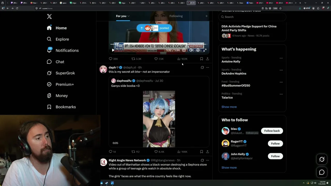Open Chat from the sidebar
Screen dimensions: 331x186
pyautogui.click(x=55, y=62)
